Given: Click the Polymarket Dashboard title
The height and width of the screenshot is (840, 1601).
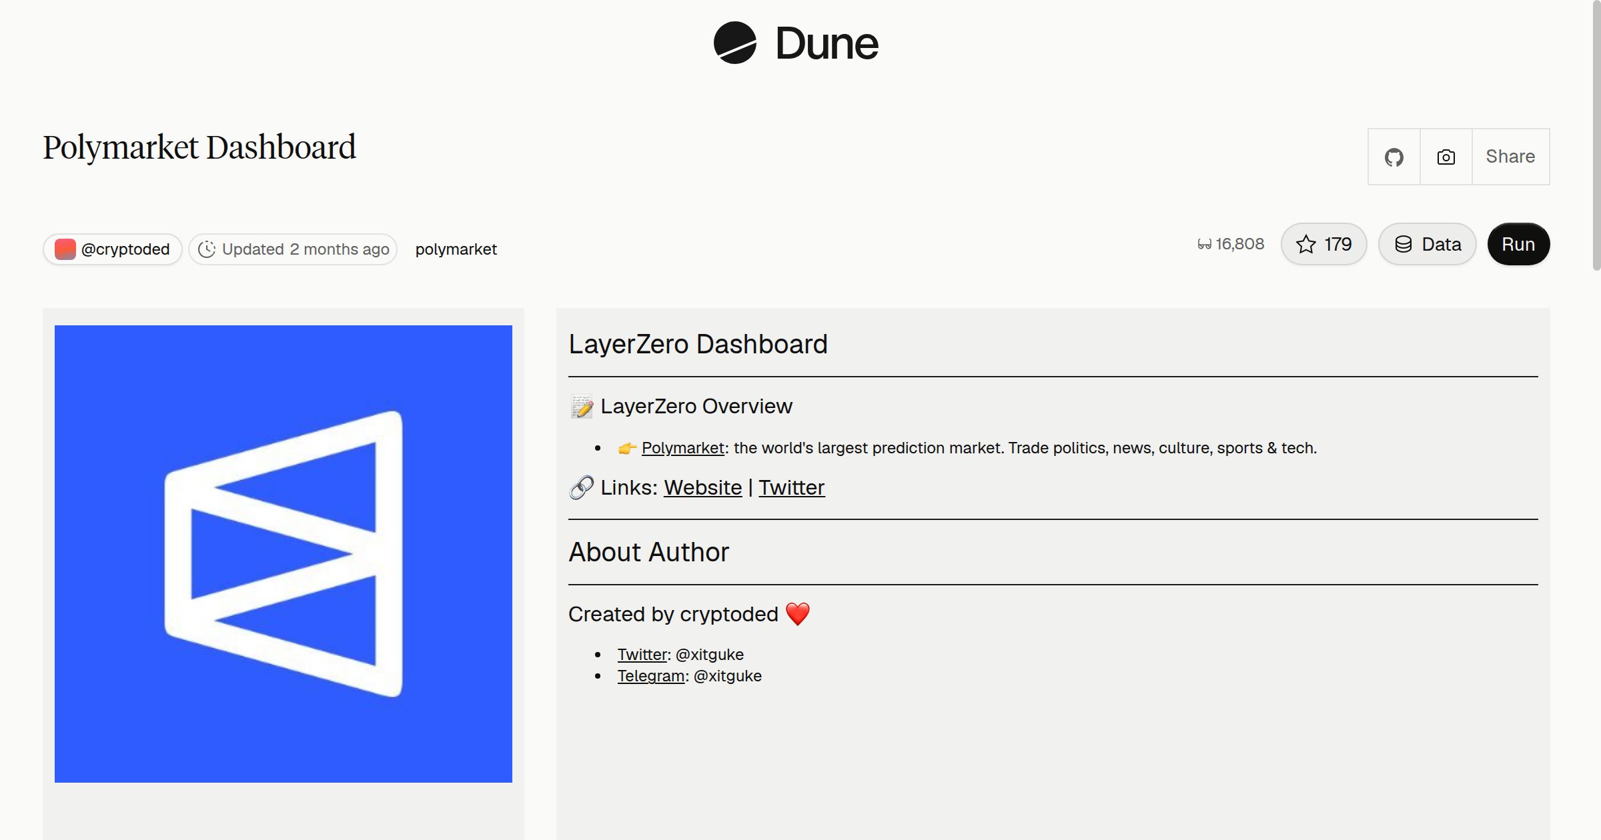Looking at the screenshot, I should pyautogui.click(x=199, y=147).
